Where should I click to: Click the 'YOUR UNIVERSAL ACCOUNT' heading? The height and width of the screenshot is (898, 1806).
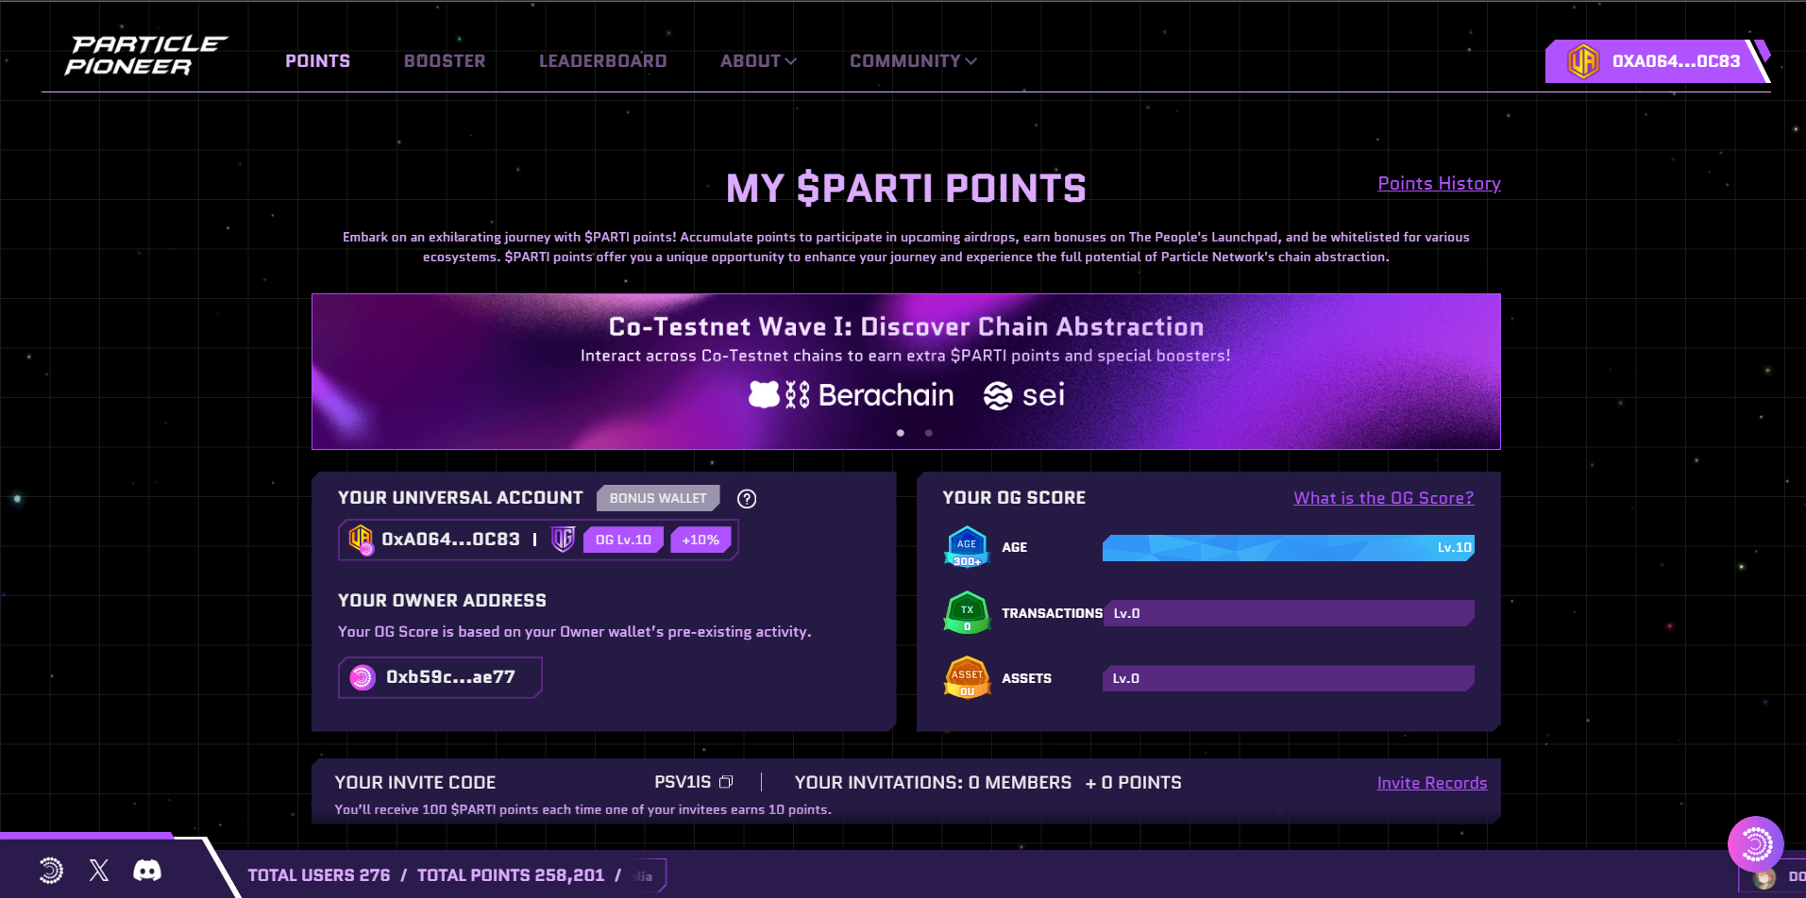tap(461, 498)
